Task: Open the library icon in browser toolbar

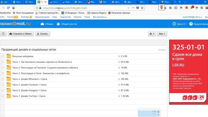Action: 171,8
